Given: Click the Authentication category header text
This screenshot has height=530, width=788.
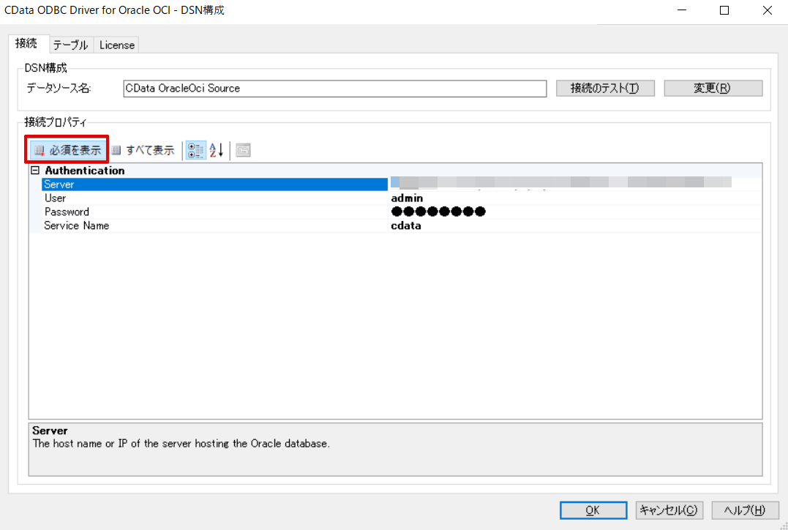Looking at the screenshot, I should point(85,171).
